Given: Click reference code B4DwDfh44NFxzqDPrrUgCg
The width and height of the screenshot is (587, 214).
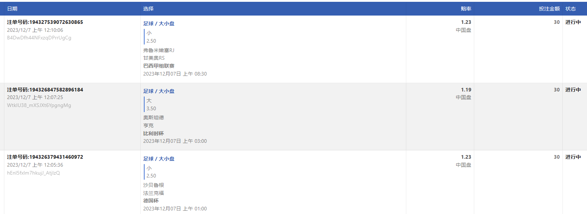Looking at the screenshot, I should (39, 38).
